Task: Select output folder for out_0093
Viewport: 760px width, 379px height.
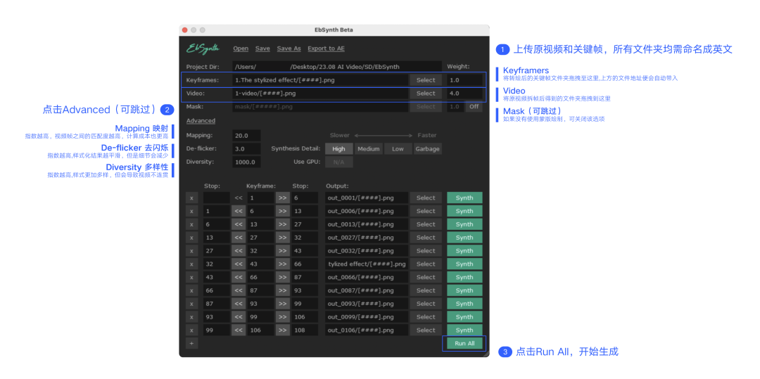Action: tap(426, 304)
